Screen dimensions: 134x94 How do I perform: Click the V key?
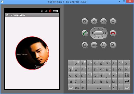pyautogui.click(x=96, y=81)
